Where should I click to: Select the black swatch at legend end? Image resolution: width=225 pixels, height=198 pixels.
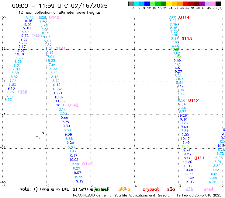pyautogui.click(x=218, y=4)
